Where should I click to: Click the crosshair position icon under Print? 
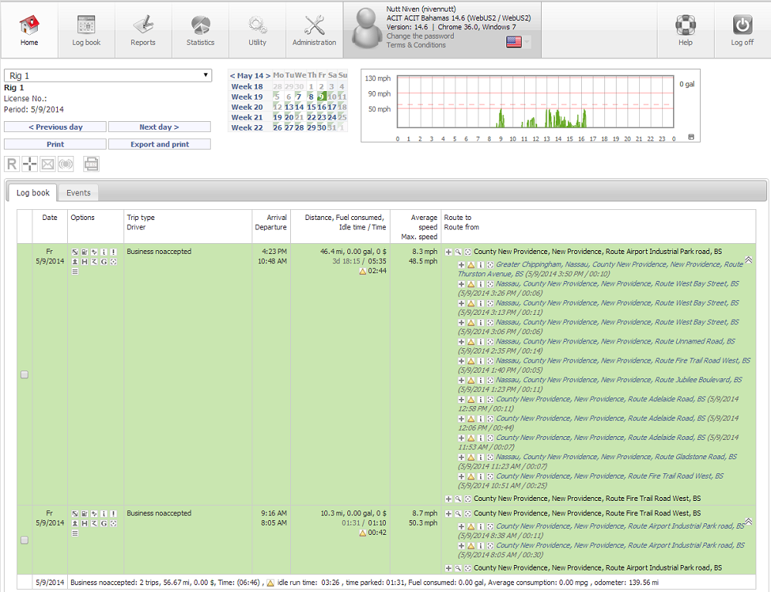click(29, 164)
